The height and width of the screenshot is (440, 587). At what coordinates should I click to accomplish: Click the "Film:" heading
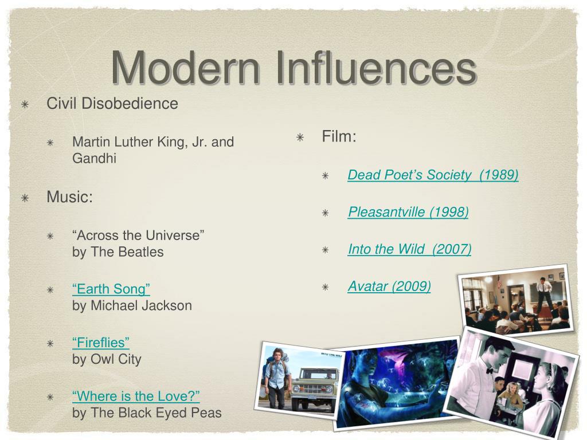click(x=339, y=136)
